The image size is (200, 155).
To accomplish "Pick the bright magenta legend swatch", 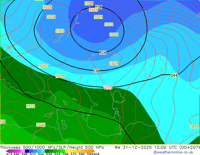I will (x=19, y=151).
